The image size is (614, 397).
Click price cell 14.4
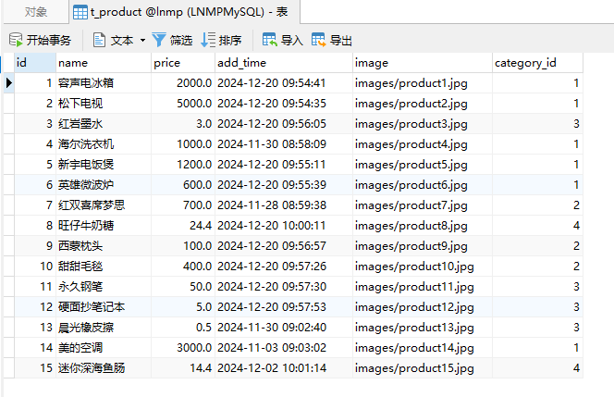coord(183,368)
